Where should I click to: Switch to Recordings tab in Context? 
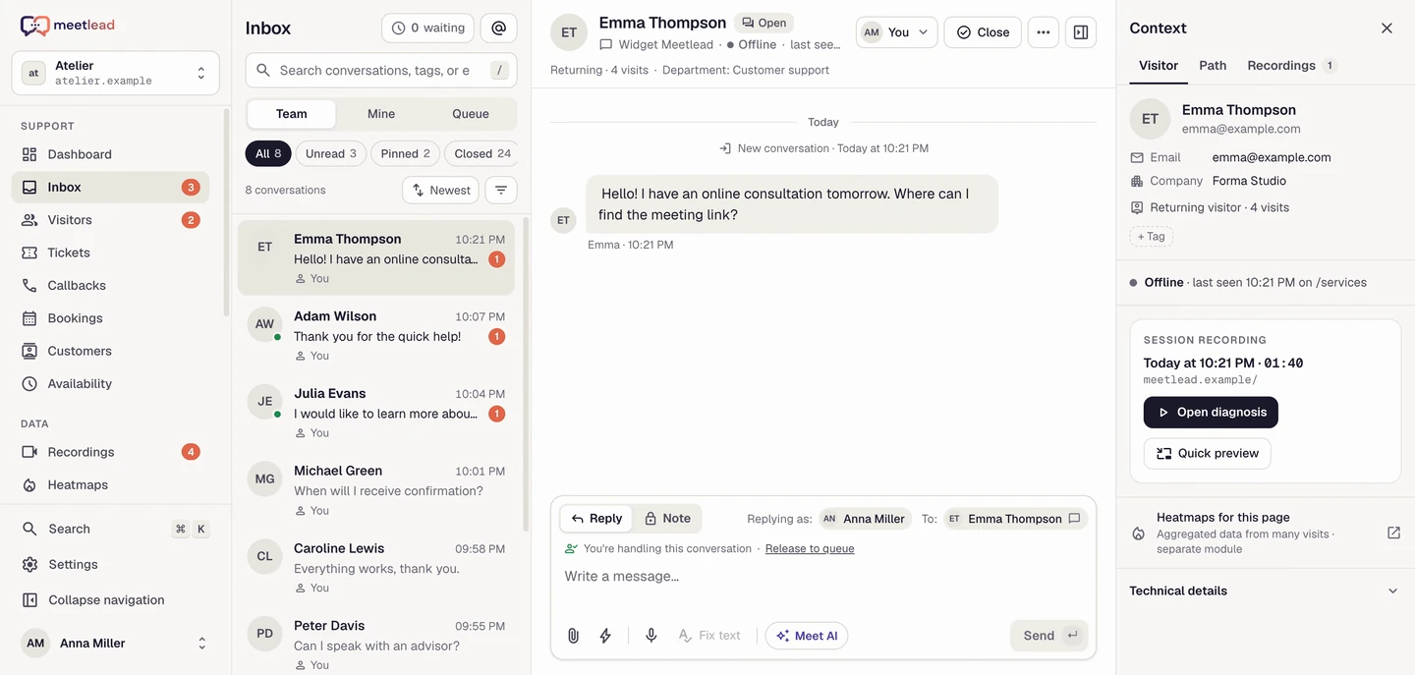pyautogui.click(x=1290, y=66)
